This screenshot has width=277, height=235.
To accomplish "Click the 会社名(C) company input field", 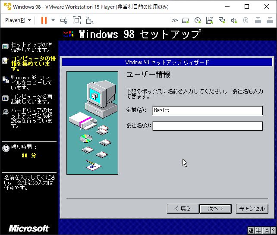I will pyautogui.click(x=208, y=126).
